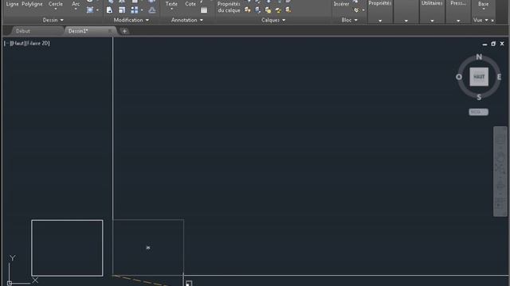Open Propriétés du calque layer manager
Image resolution: width=510 pixels, height=286 pixels.
coord(229,7)
